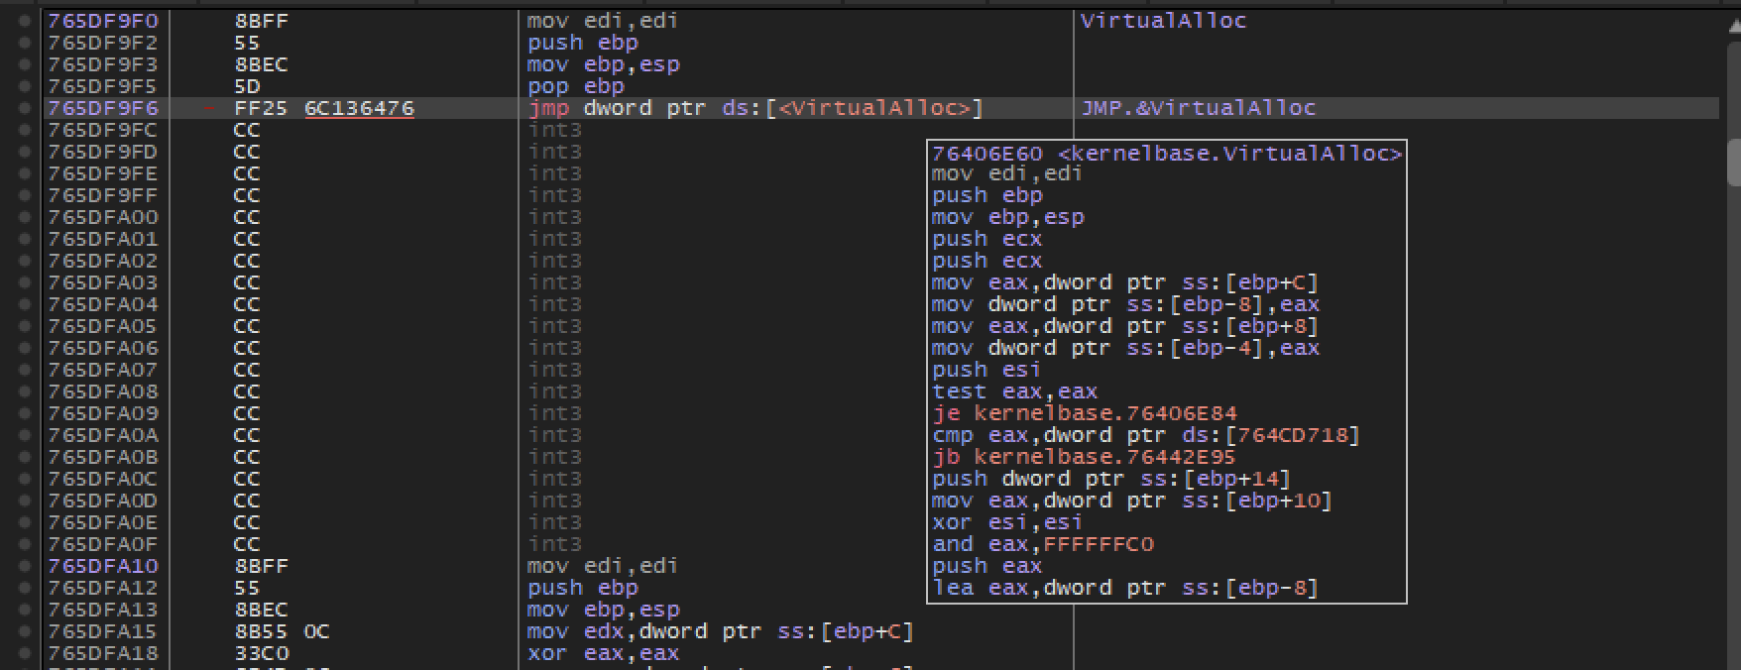
Task: Select address 765DFA12 in the address column
Action: click(103, 588)
